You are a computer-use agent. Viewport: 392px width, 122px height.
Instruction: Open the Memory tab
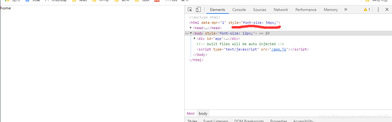click(x=331, y=10)
